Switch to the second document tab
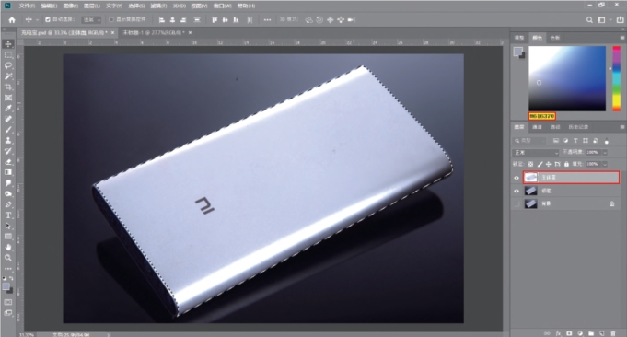The width and height of the screenshot is (627, 337). click(154, 32)
